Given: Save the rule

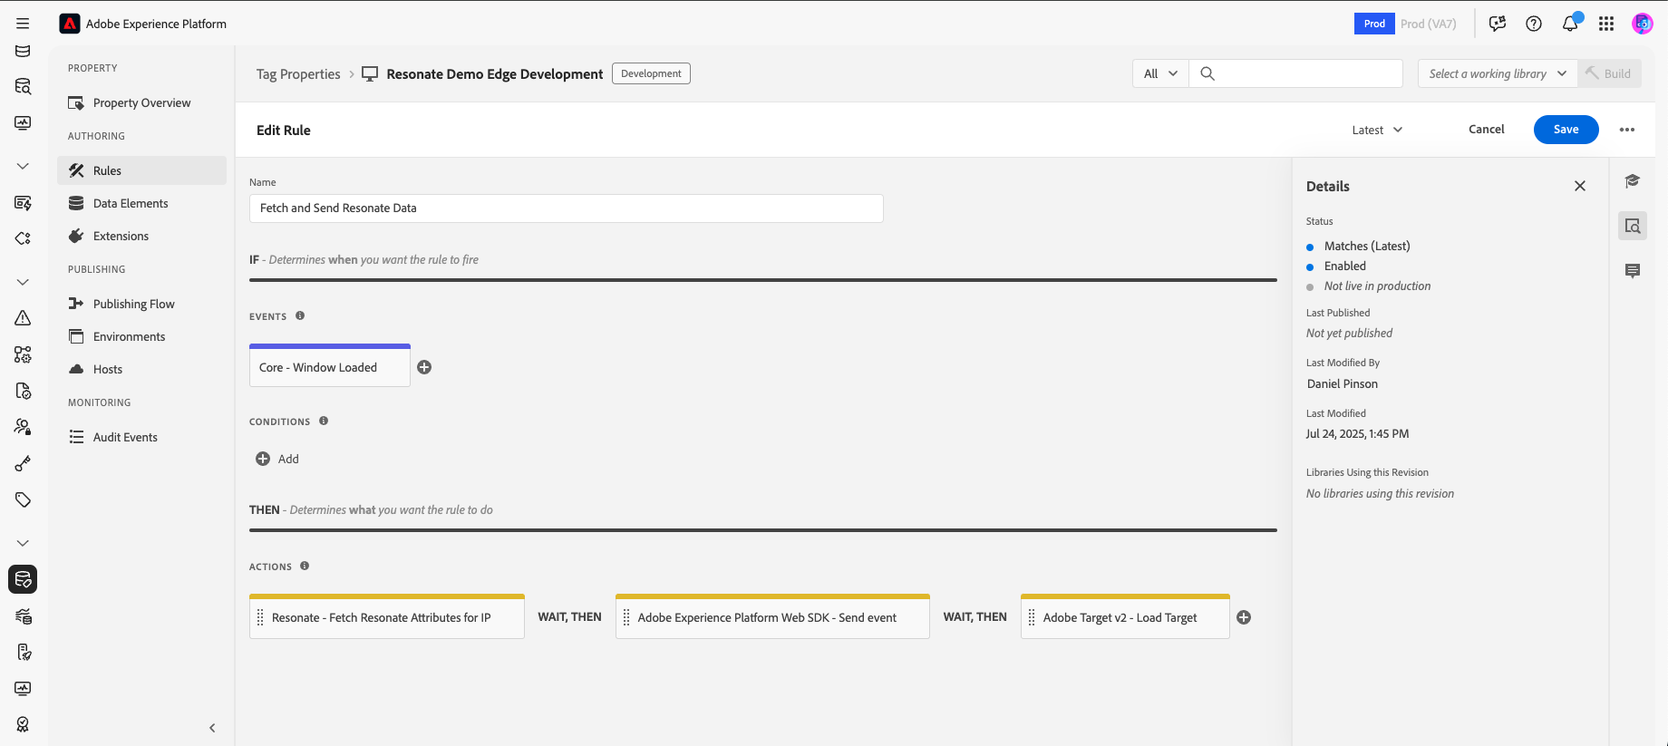Looking at the screenshot, I should (1566, 130).
